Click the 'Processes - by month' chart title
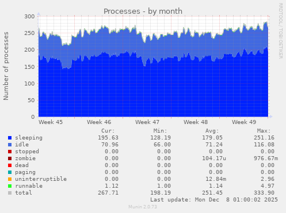 (x=143, y=11)
